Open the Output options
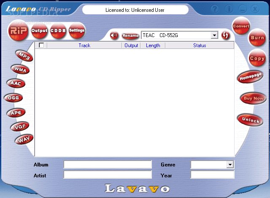Viewport: 270px width, 198px height. click(x=39, y=31)
